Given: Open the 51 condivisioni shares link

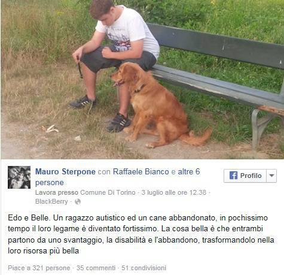Looking at the screenshot, I should pos(143,268).
